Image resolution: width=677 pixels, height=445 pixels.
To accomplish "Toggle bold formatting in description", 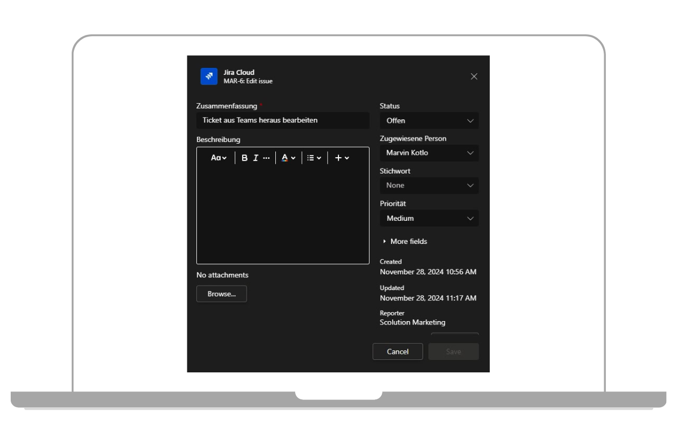I will coord(244,158).
